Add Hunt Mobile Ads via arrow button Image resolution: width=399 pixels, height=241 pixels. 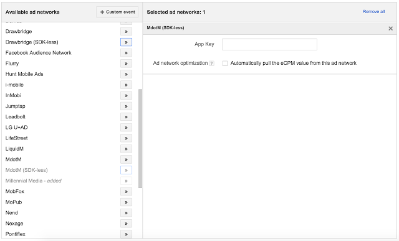click(x=126, y=74)
